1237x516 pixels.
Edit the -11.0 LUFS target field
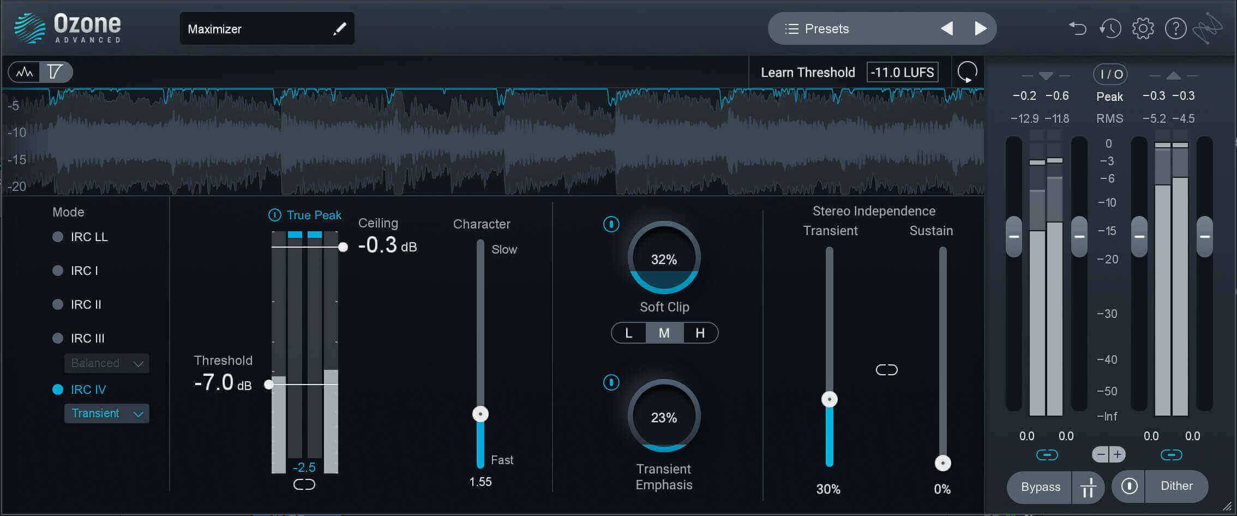(903, 73)
